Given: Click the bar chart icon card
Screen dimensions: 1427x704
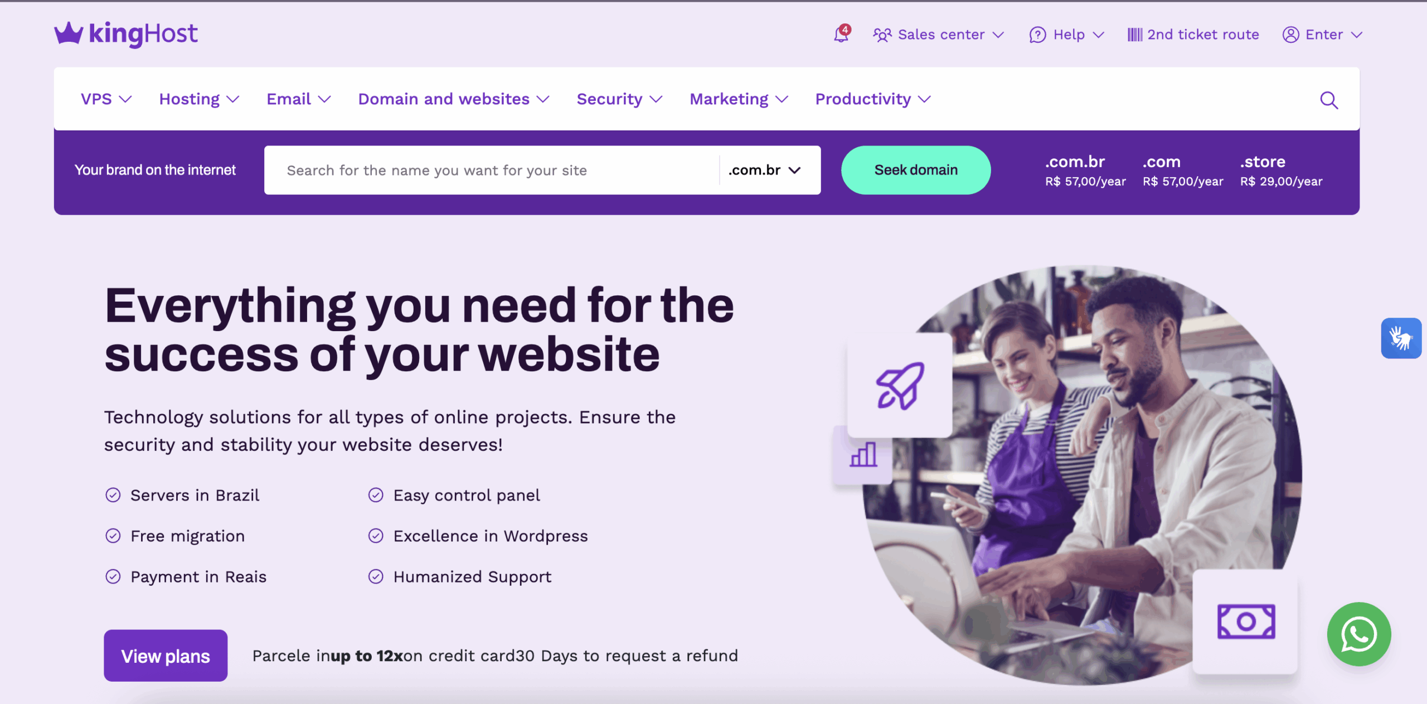Looking at the screenshot, I should [863, 455].
